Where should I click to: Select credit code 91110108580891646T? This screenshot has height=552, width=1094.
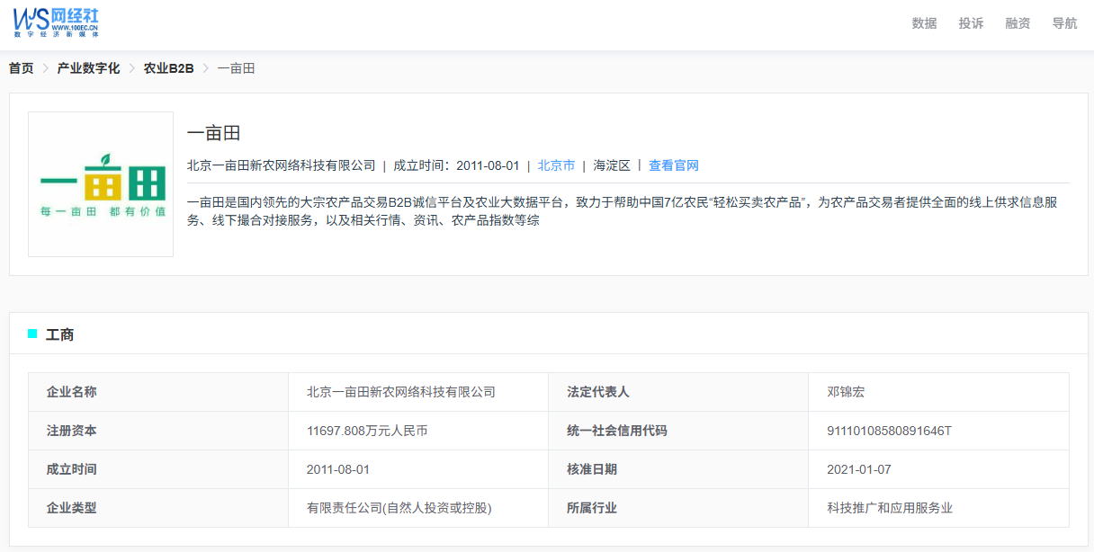889,431
